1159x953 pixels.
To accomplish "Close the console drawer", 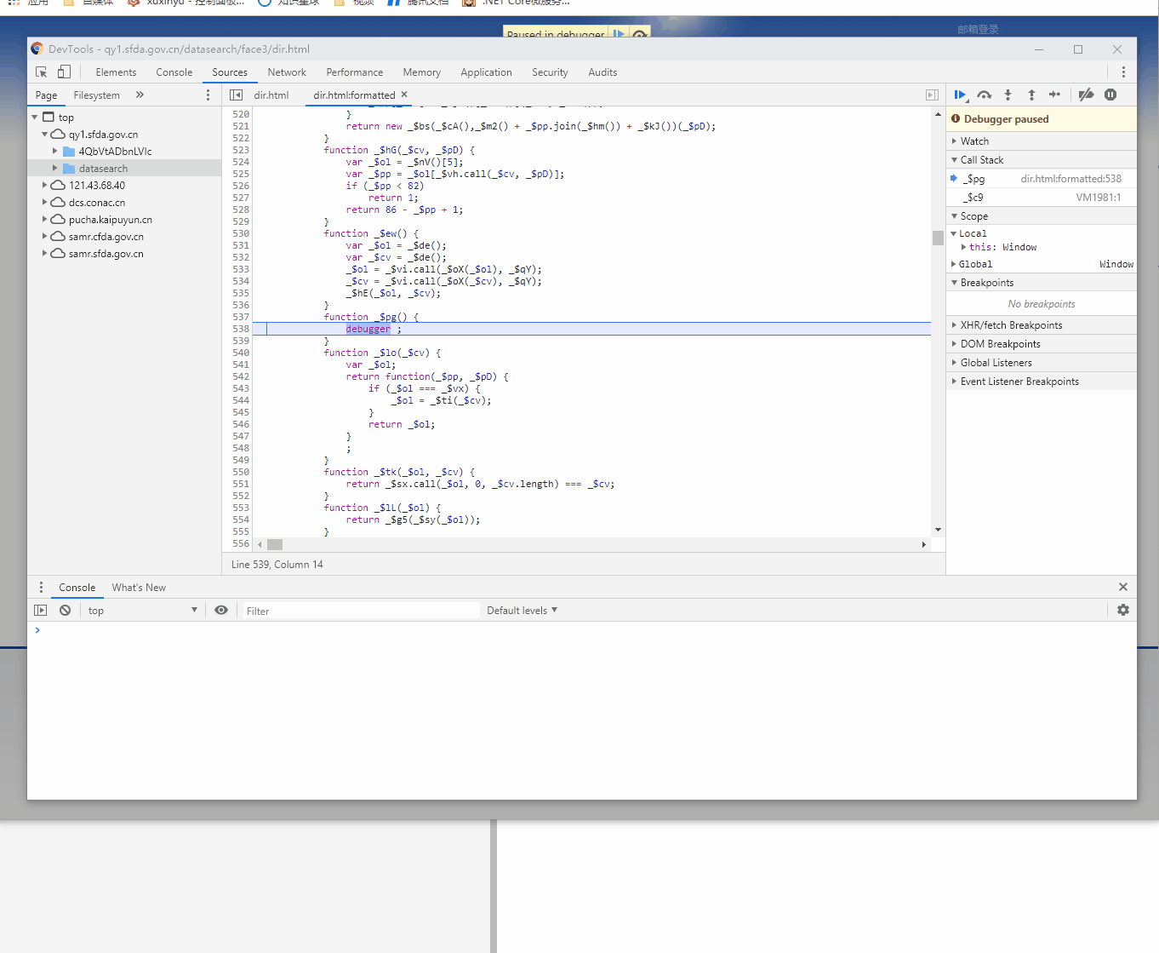I will click(1123, 587).
